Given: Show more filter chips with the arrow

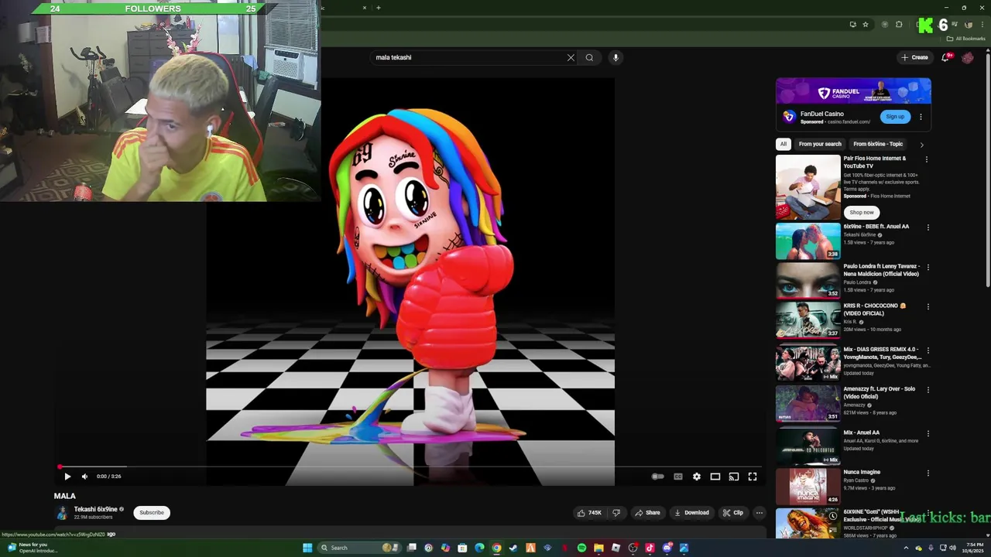Looking at the screenshot, I should [921, 145].
